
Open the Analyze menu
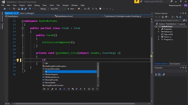point(66,5)
